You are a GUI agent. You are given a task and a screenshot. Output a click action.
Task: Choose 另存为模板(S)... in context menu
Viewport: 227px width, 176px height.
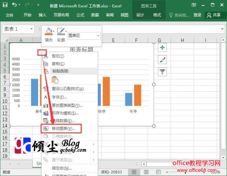[x=69, y=113]
